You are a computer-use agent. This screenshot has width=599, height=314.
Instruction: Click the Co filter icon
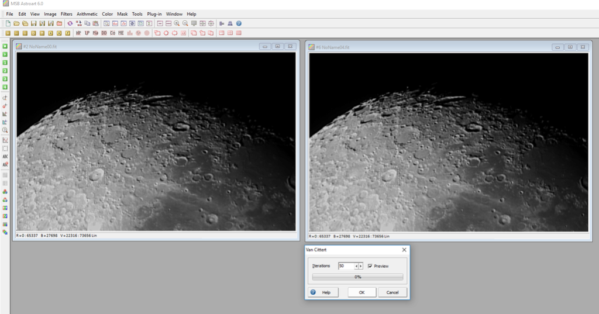[x=113, y=33]
